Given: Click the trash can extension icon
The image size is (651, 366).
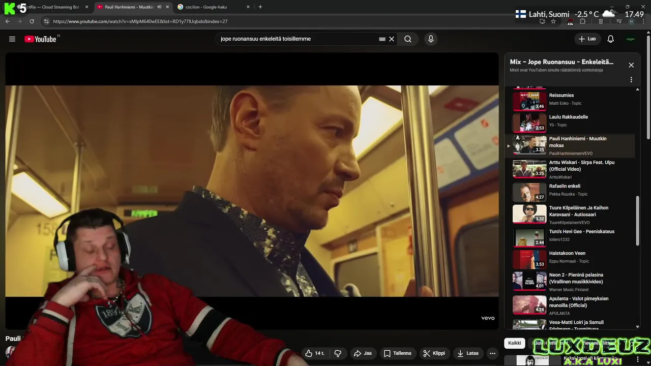Looking at the screenshot, I should click(601, 21).
